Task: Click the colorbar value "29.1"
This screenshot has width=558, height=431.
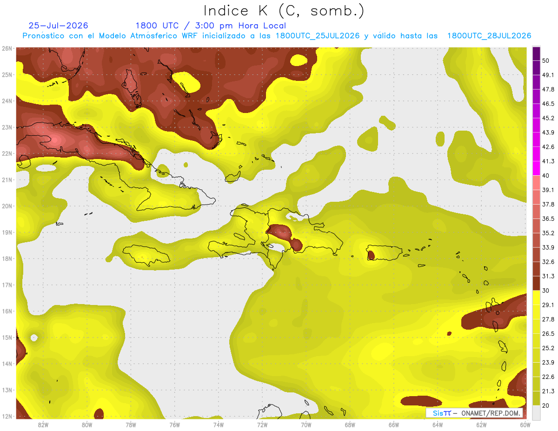Action: point(548,305)
